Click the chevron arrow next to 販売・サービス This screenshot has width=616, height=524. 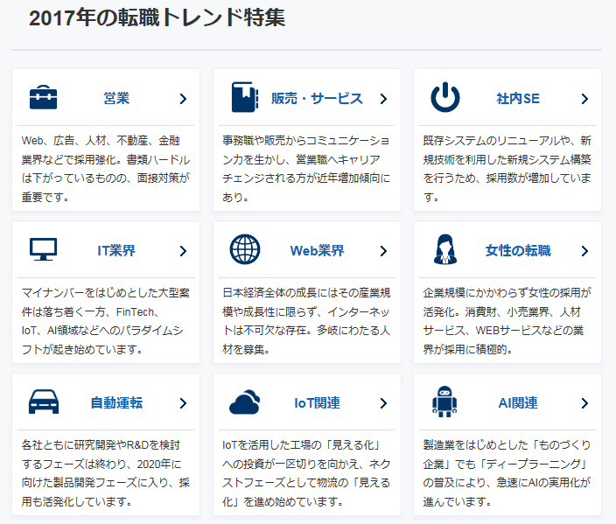(384, 99)
